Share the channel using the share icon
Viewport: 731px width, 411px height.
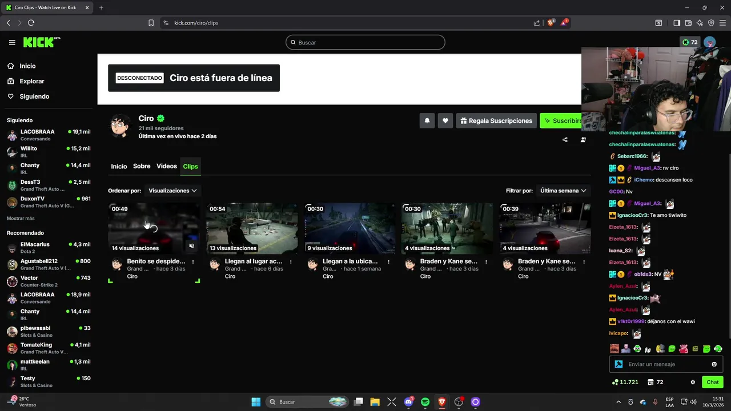565,140
